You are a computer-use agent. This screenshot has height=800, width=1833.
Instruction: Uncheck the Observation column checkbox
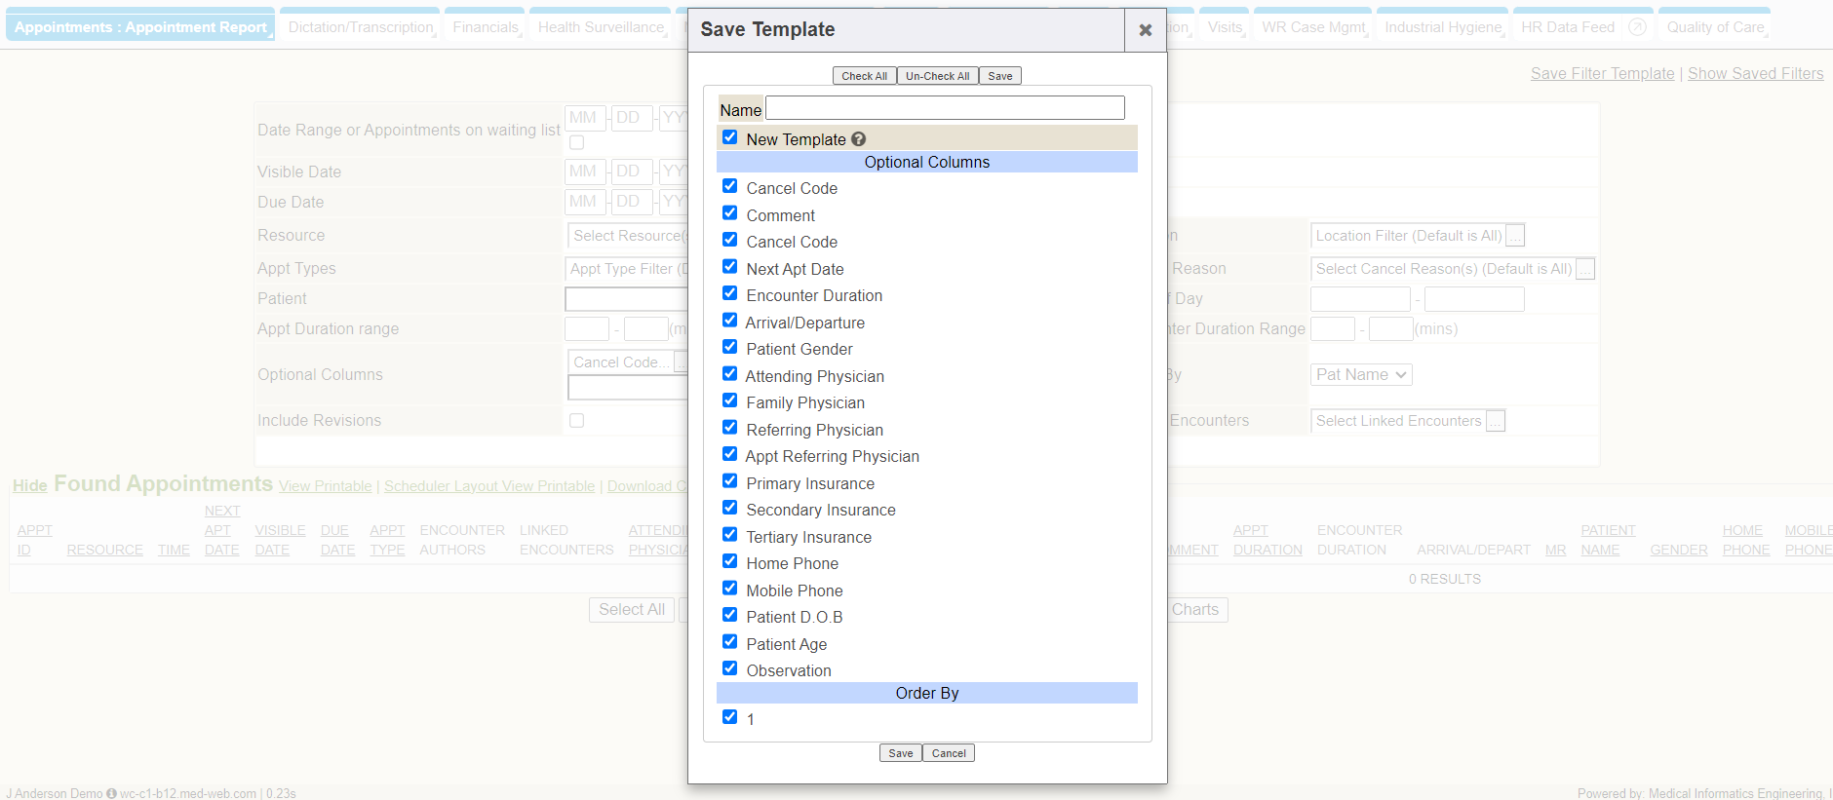(x=729, y=668)
